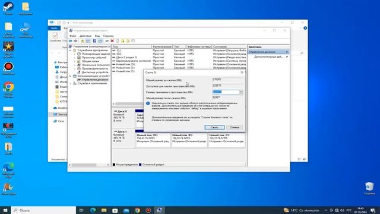The width and height of the screenshot is (380, 214).
Task: Open File Explorer from the taskbar
Action: click(x=104, y=210)
